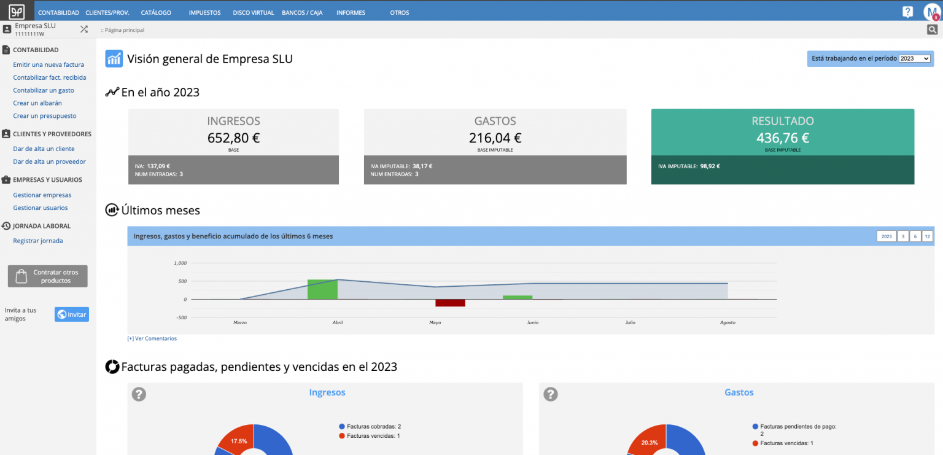Switch chart to 3 months range
943x455 pixels.
coord(902,236)
